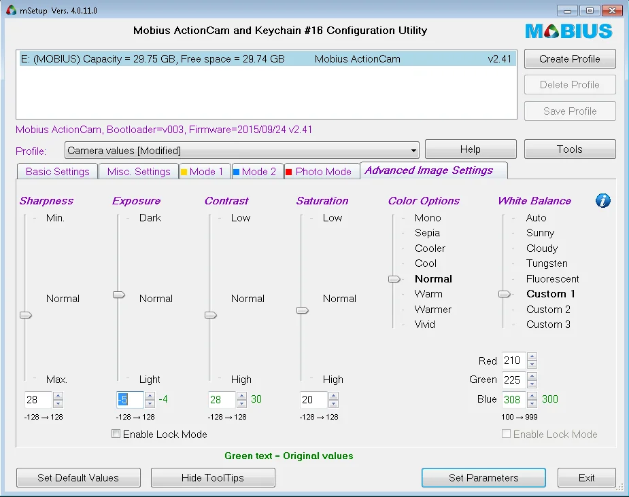
Task: Click the Contrast slider handle
Action: click(211, 315)
